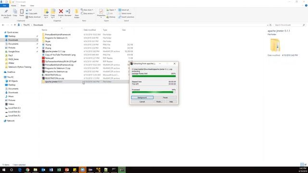Image resolution: width=308 pixels, height=173 pixels.
Task: Open Excel from the taskbar
Action: pyautogui.click(x=59, y=170)
